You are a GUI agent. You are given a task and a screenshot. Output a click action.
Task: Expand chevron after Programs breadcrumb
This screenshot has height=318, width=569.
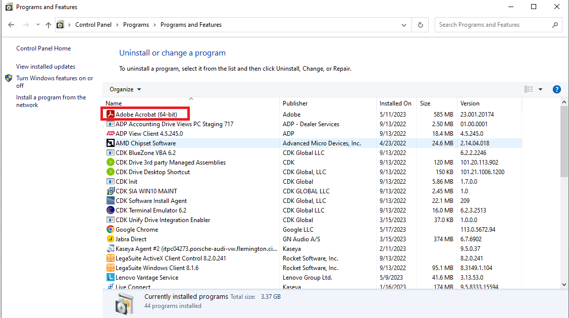click(x=154, y=25)
